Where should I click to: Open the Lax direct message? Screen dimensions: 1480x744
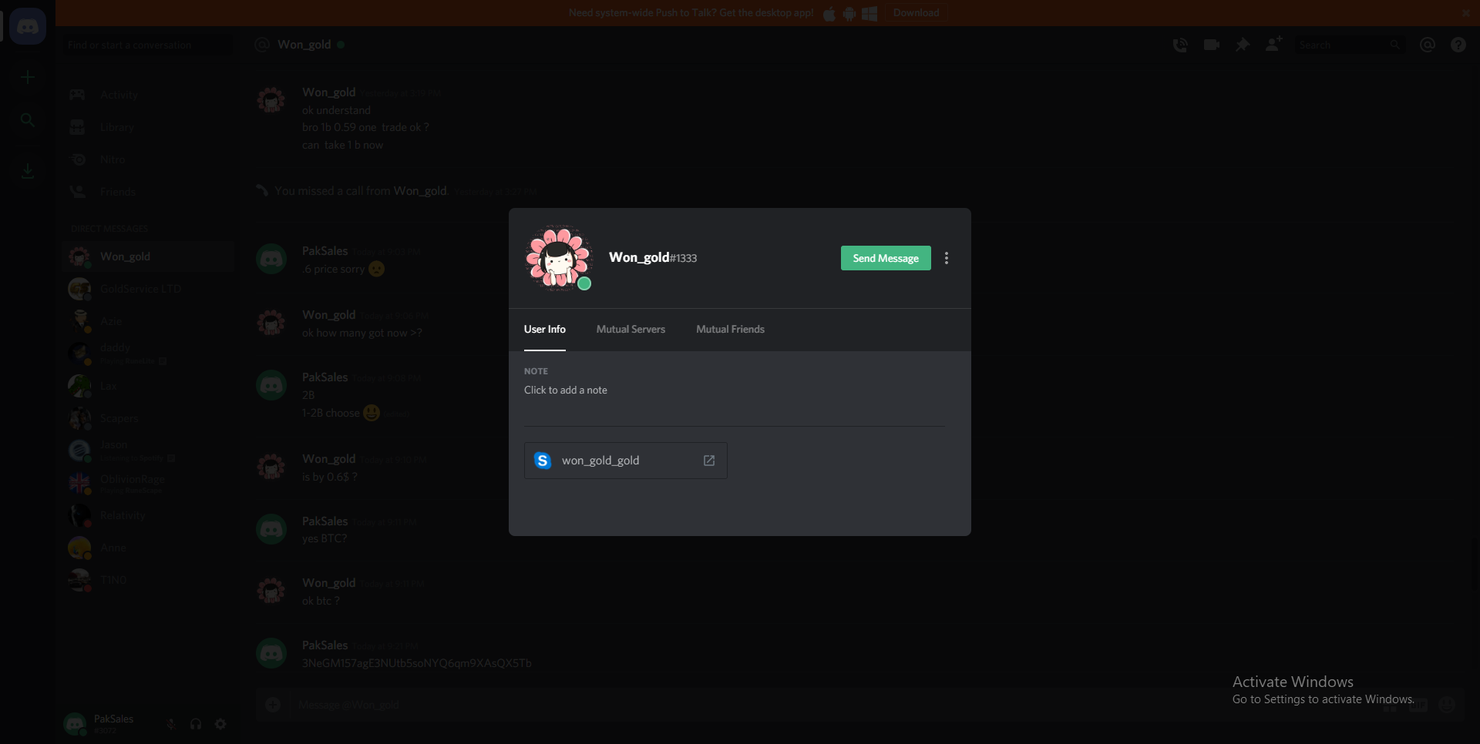(x=148, y=386)
